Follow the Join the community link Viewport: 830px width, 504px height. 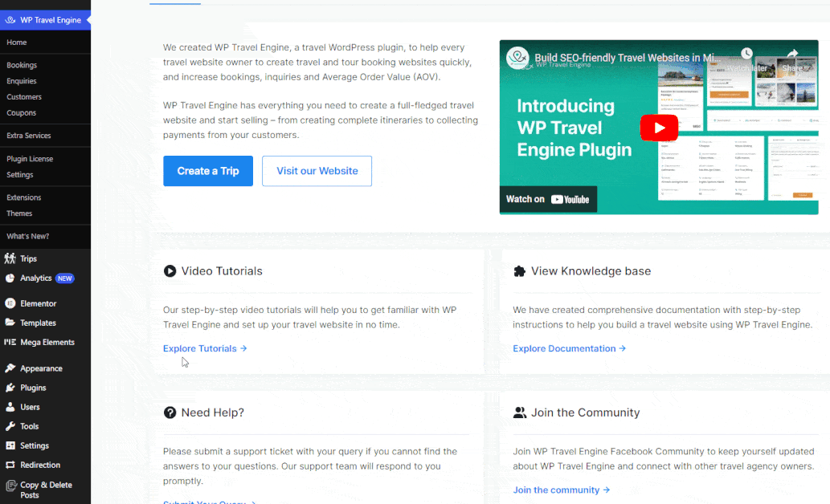point(561,490)
